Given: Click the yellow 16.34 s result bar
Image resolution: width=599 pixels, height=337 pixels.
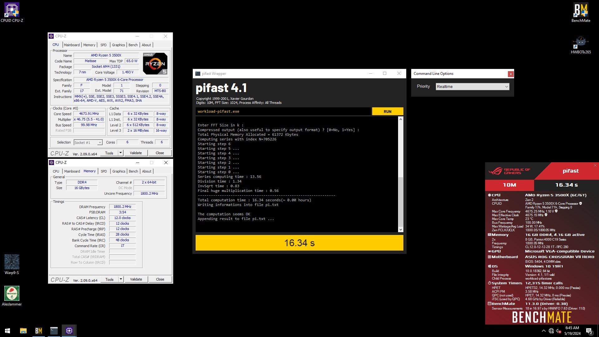Looking at the screenshot, I should 299,243.
